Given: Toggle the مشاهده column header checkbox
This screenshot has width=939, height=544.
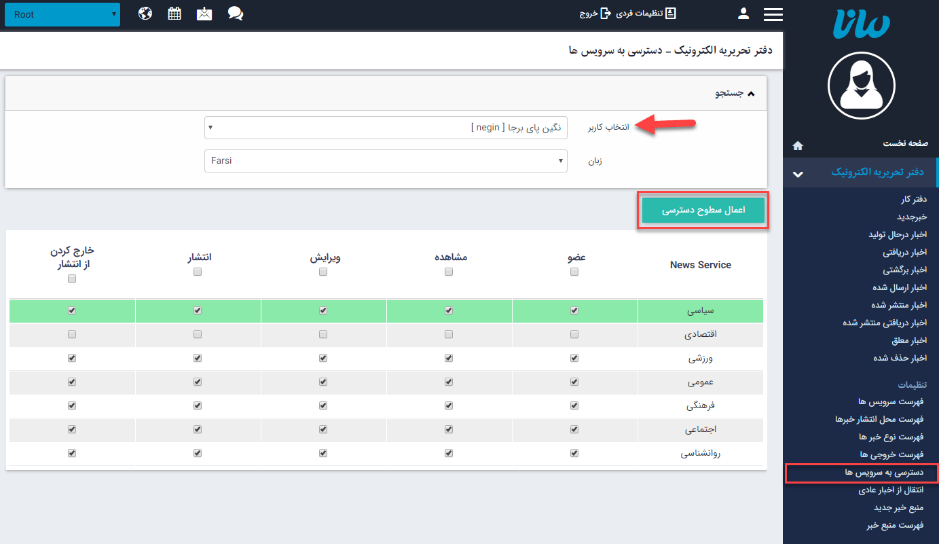Looking at the screenshot, I should [448, 271].
